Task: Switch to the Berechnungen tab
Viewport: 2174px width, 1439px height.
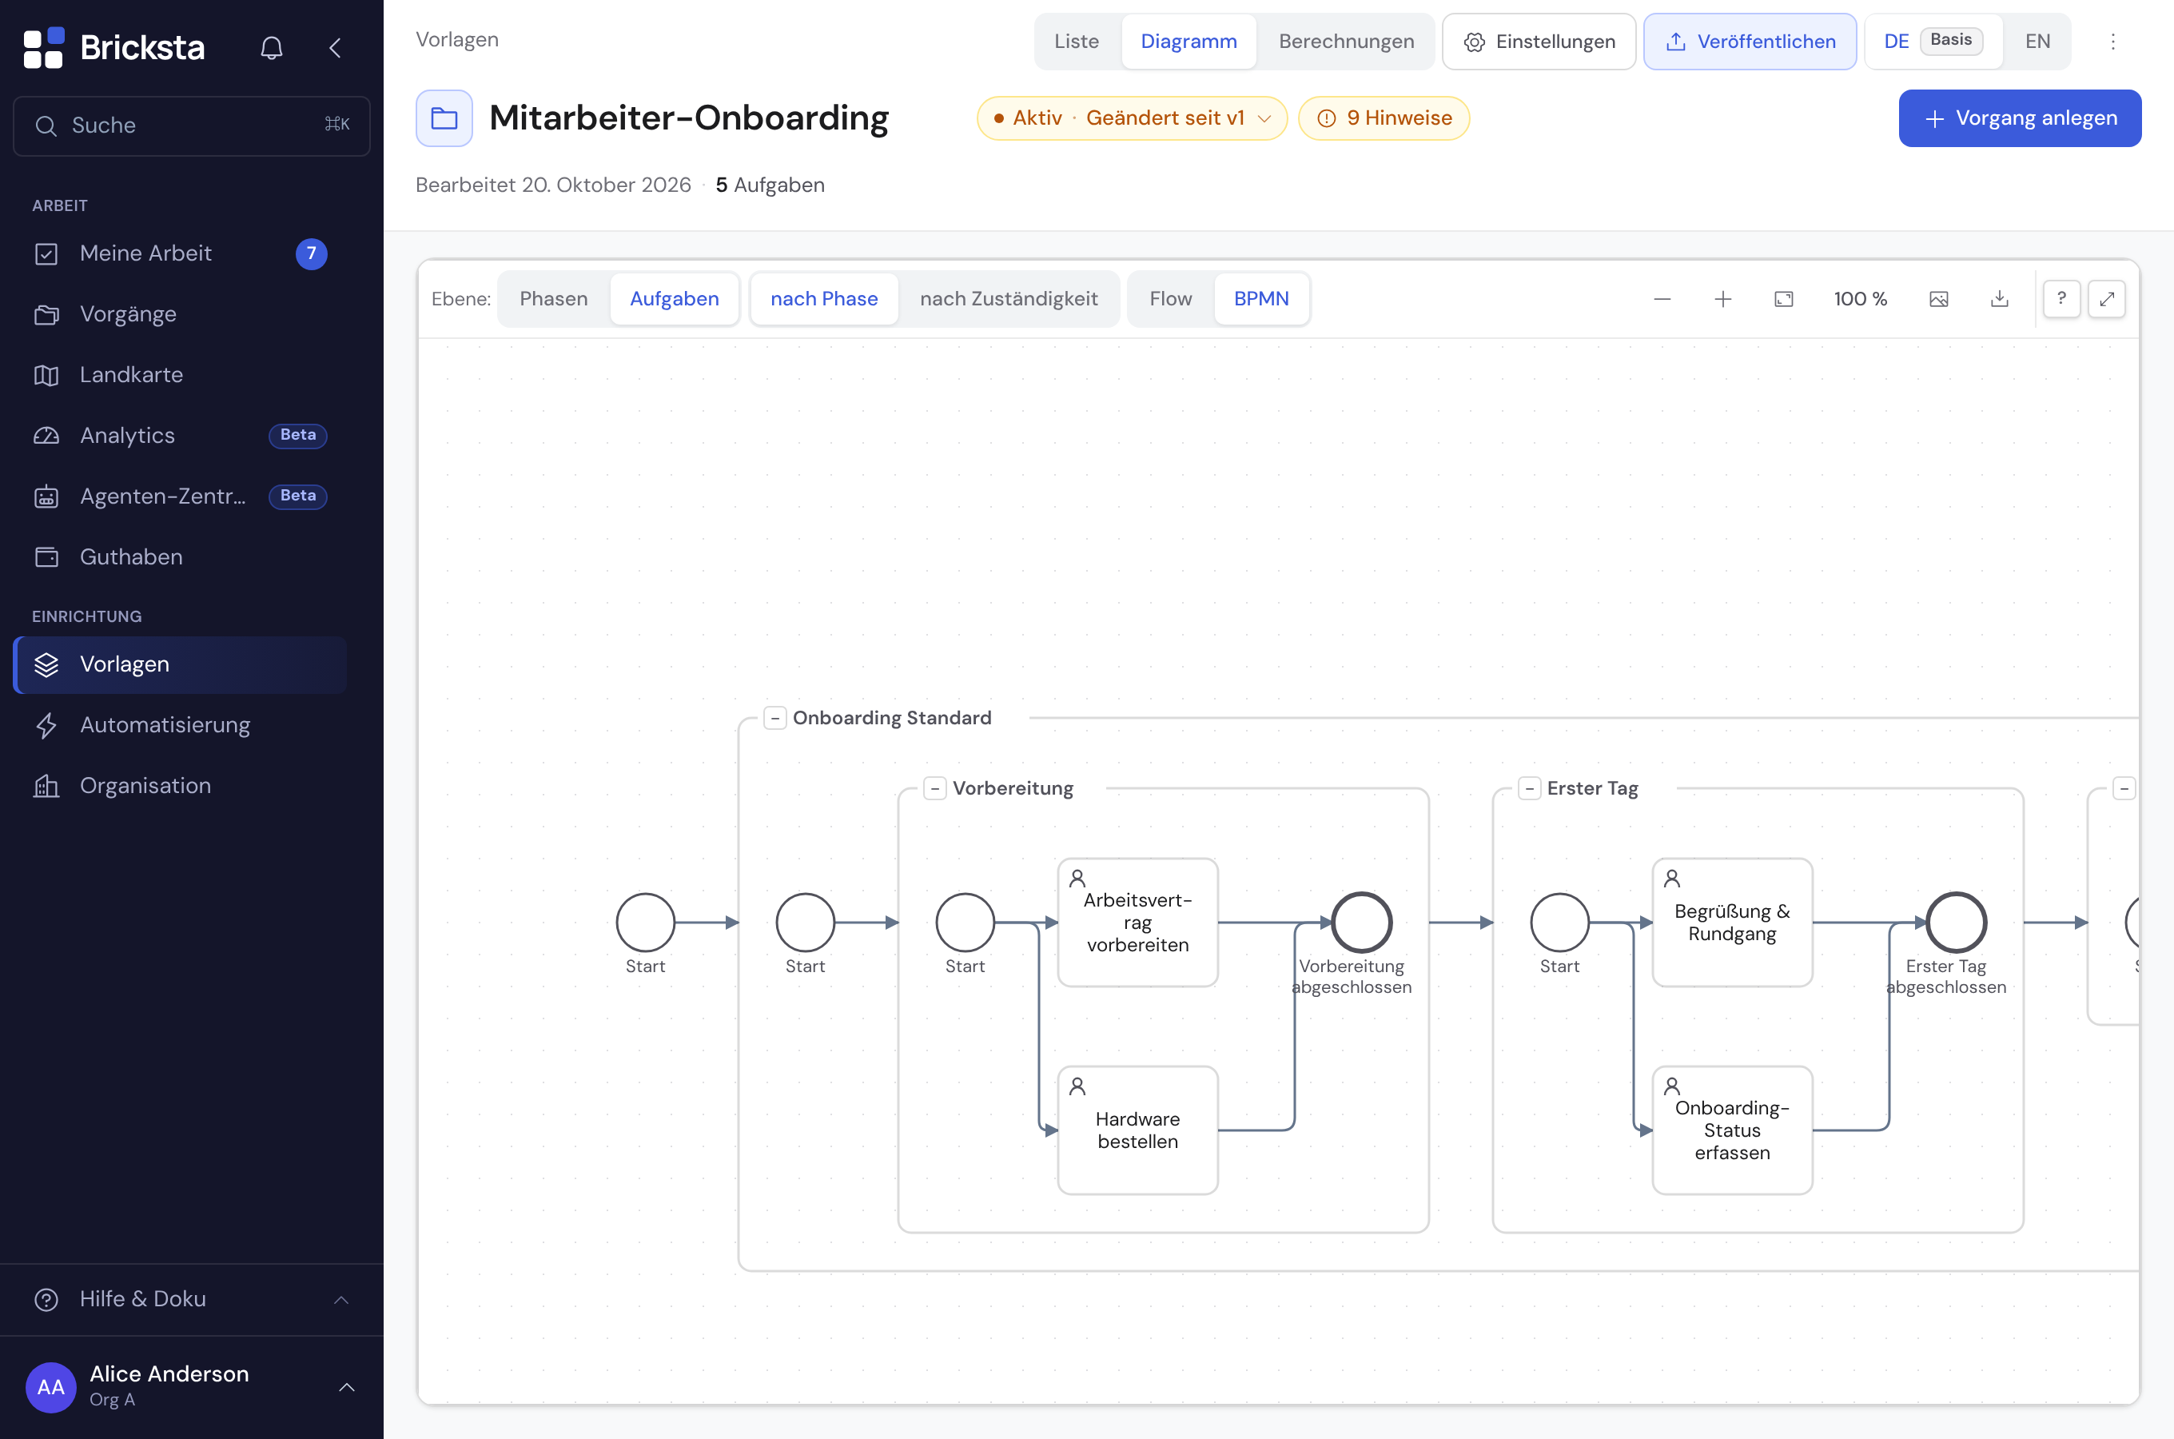Action: click(x=1347, y=42)
